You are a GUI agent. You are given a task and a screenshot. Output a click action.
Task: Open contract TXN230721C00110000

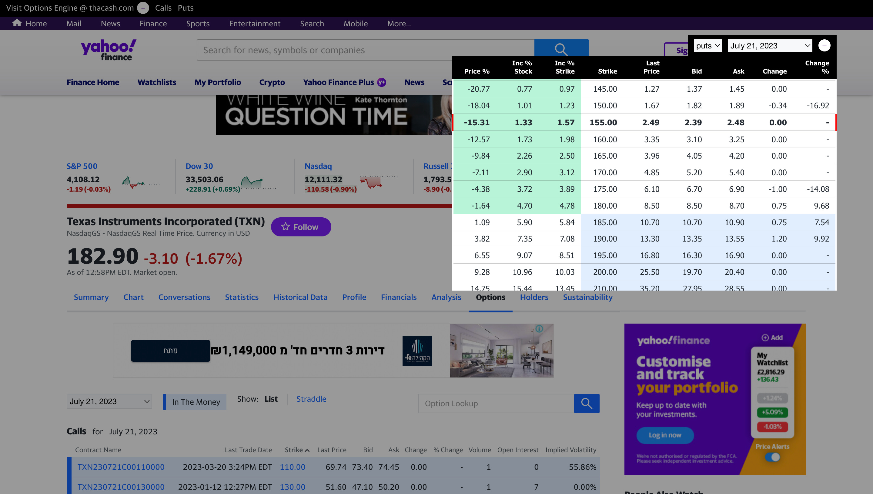coord(121,467)
